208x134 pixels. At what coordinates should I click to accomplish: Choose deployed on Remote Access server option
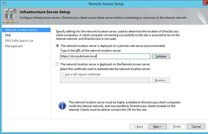pos(58,64)
